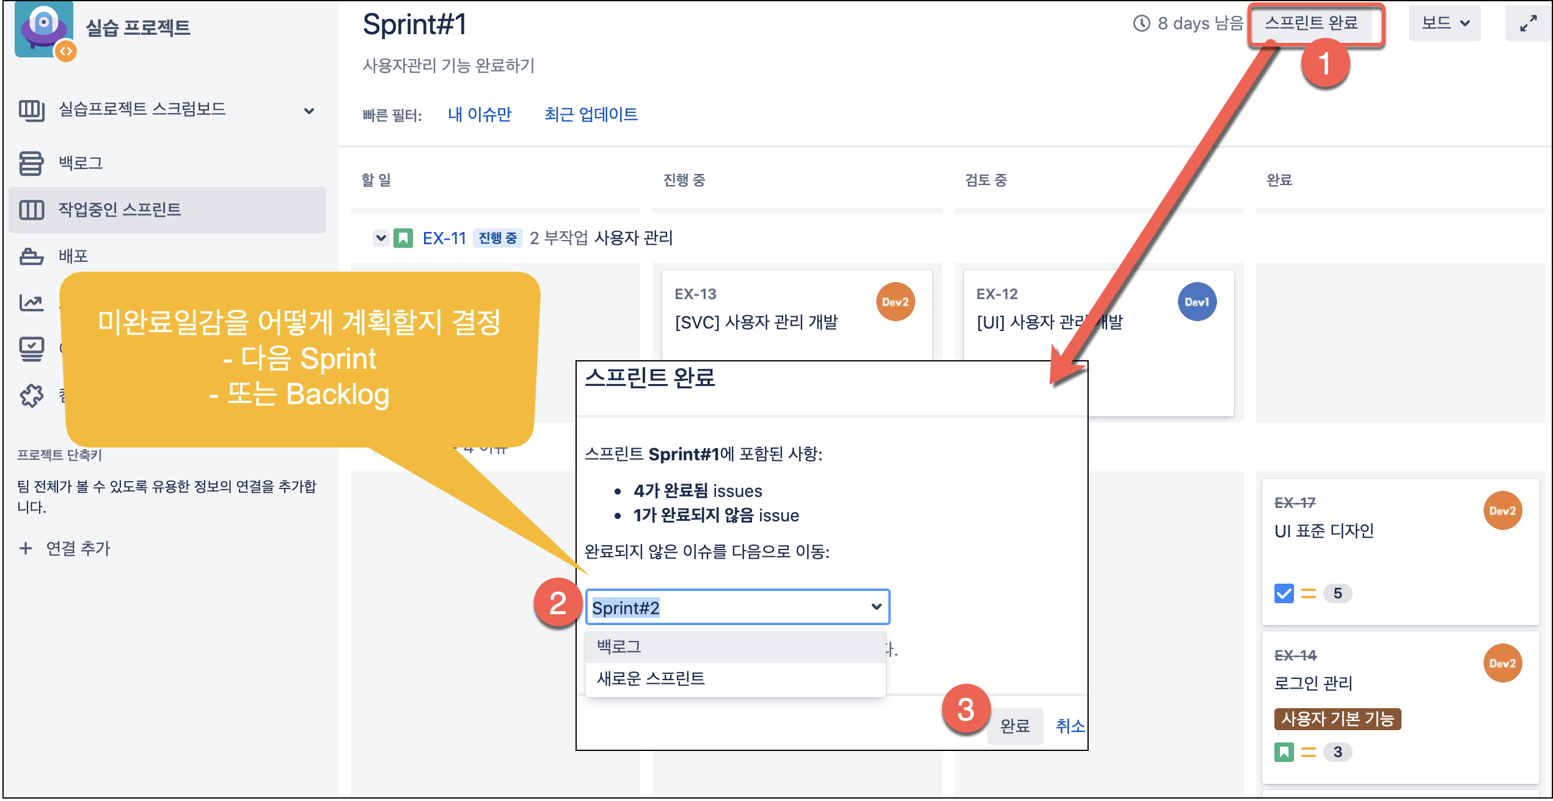
Task: Click the Dev1 avatar on EX-12
Action: pyautogui.click(x=1196, y=302)
